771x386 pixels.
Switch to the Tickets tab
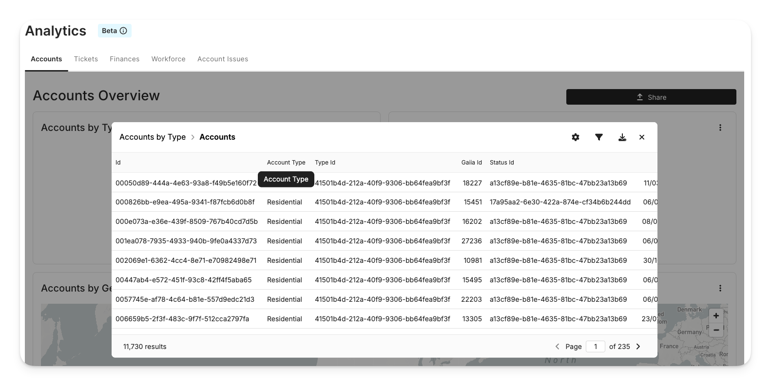86,59
